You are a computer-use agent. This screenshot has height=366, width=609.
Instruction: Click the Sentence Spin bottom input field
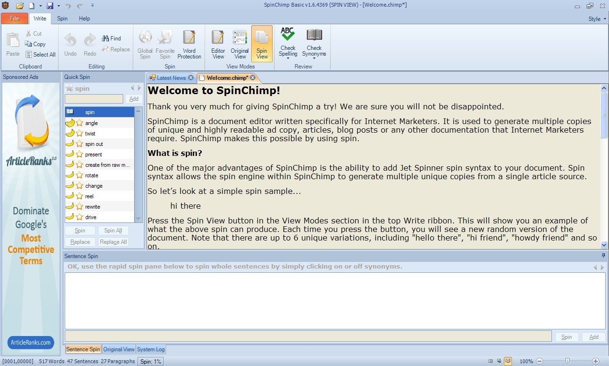coord(308,337)
